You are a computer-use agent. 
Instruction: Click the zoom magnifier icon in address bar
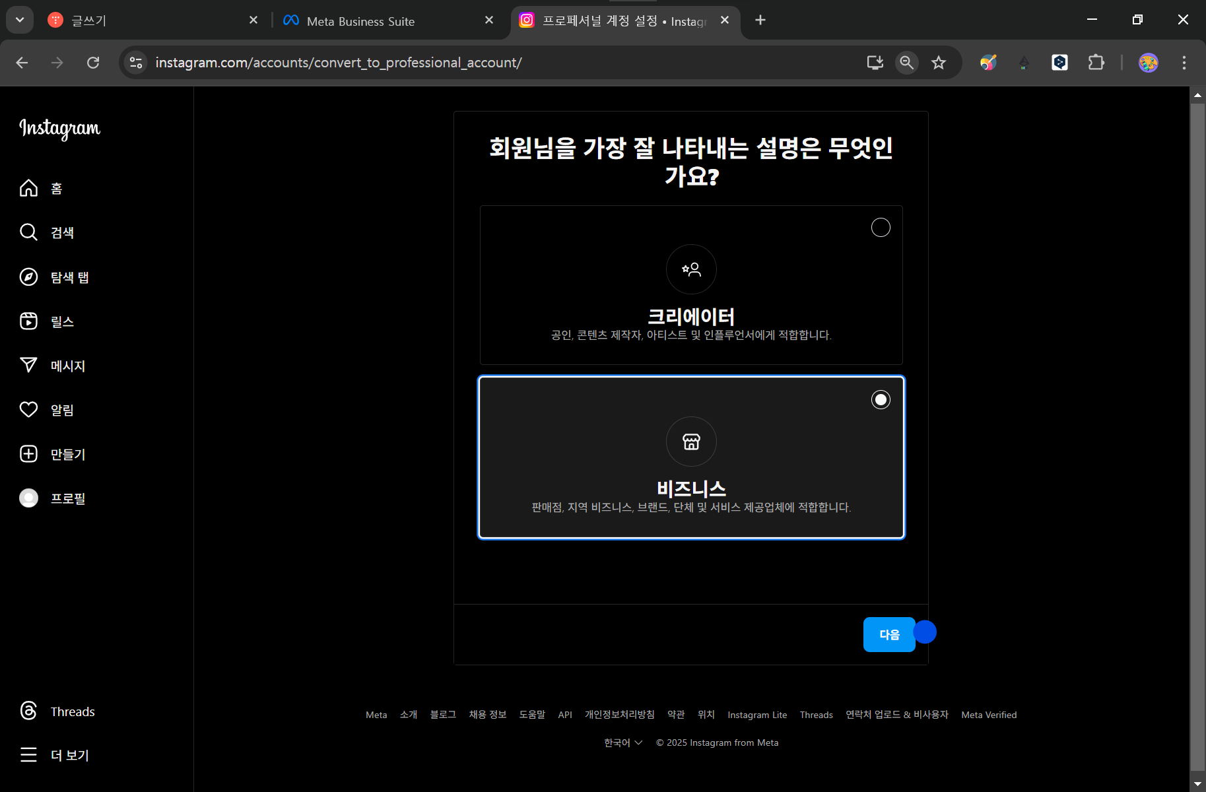(x=907, y=63)
